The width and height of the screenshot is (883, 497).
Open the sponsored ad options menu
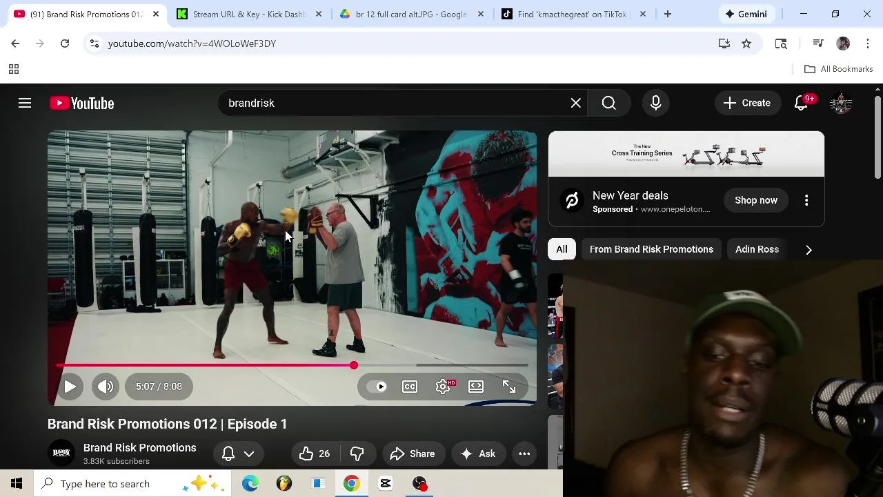[806, 200]
